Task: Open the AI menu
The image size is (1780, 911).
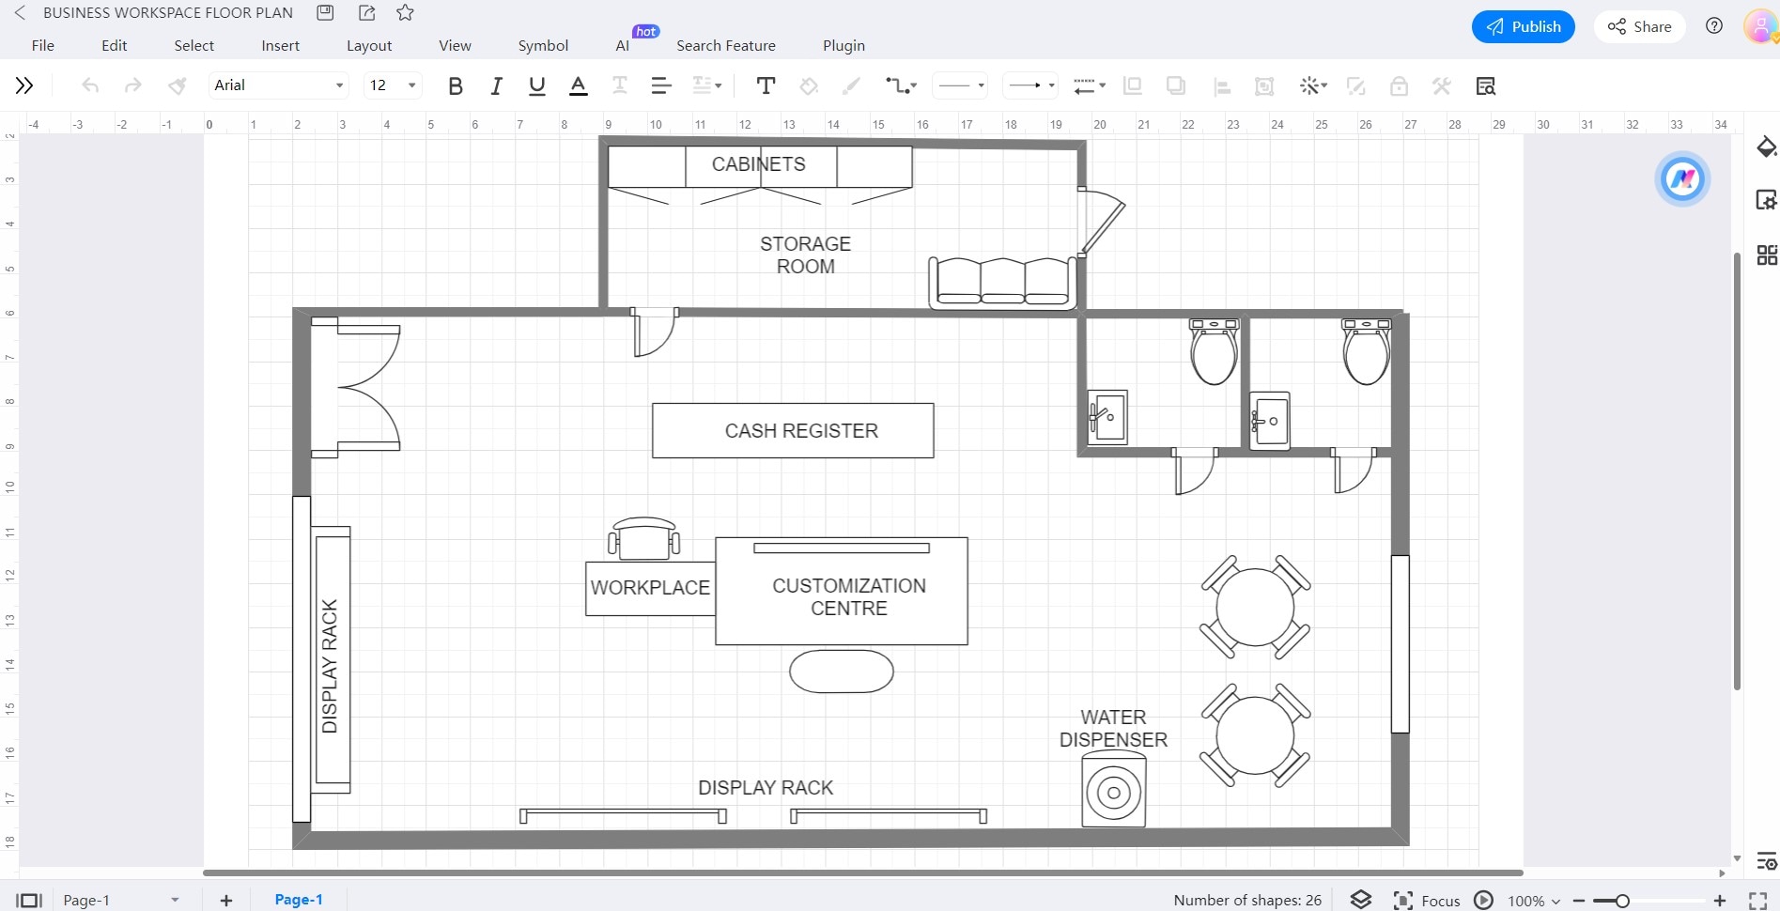Action: point(622,45)
